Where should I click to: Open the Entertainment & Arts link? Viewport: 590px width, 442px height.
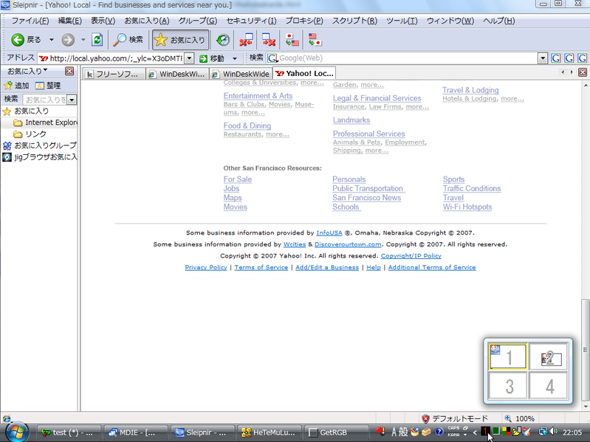point(258,96)
